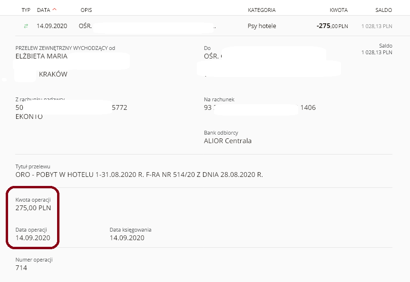Click the Kwota operacji value 275,00 PLN
Viewport: 410px width, 282px height.
[33, 208]
